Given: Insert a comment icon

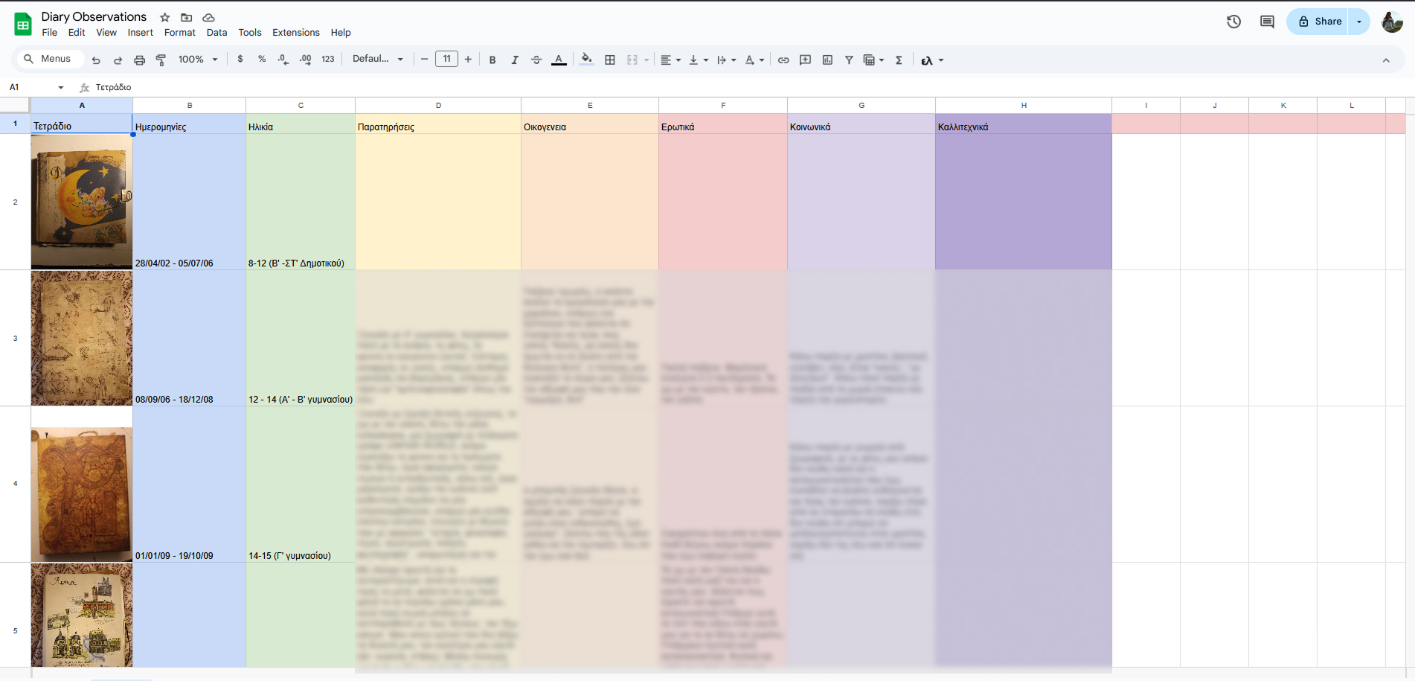Looking at the screenshot, I should 805,60.
